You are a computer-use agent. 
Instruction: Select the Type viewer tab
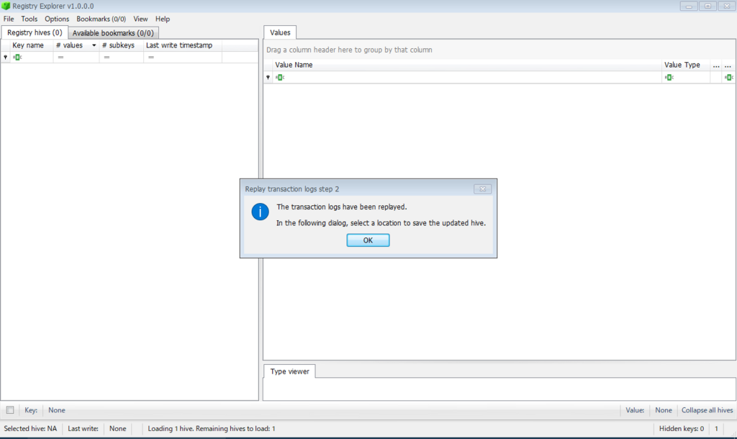coord(289,371)
